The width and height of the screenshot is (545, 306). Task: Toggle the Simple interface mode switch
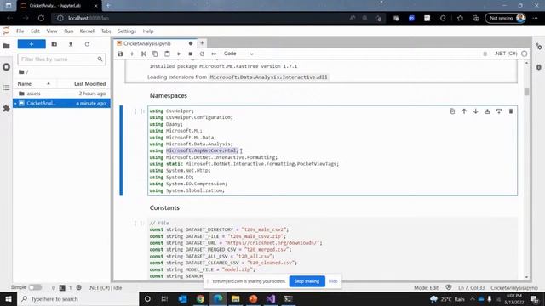(35, 287)
